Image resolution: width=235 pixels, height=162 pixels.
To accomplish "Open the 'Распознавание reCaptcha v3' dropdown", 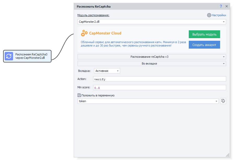I will pos(152,57).
